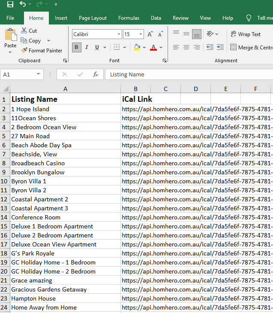
Task: Click the Insert Function fx icon
Action: pos(96,74)
